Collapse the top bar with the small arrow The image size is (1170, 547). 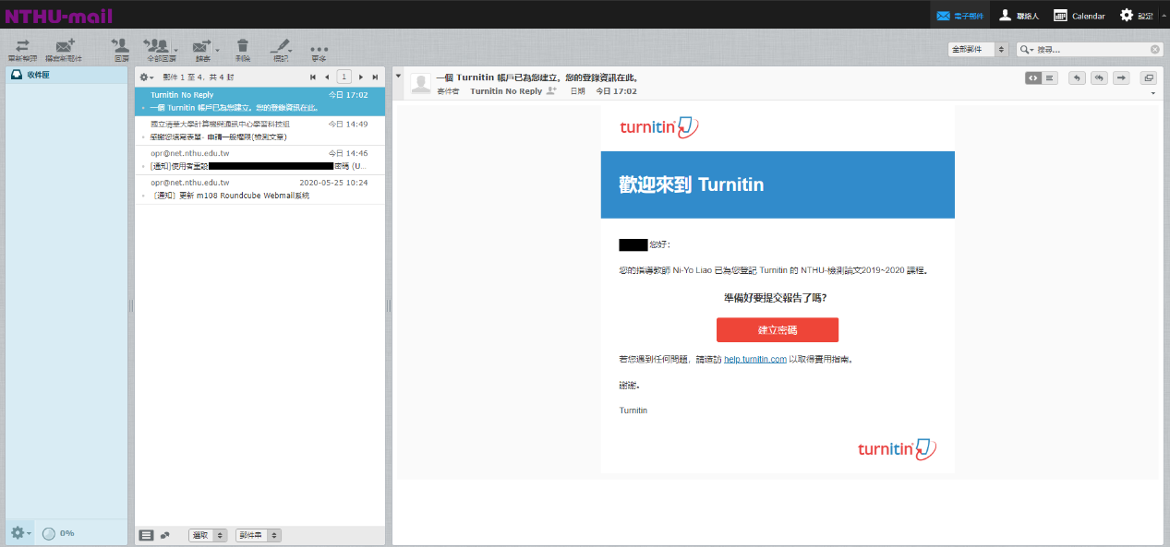point(1163,16)
